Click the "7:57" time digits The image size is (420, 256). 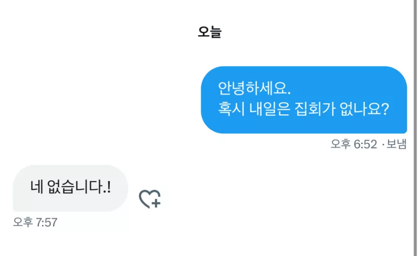tap(47, 222)
